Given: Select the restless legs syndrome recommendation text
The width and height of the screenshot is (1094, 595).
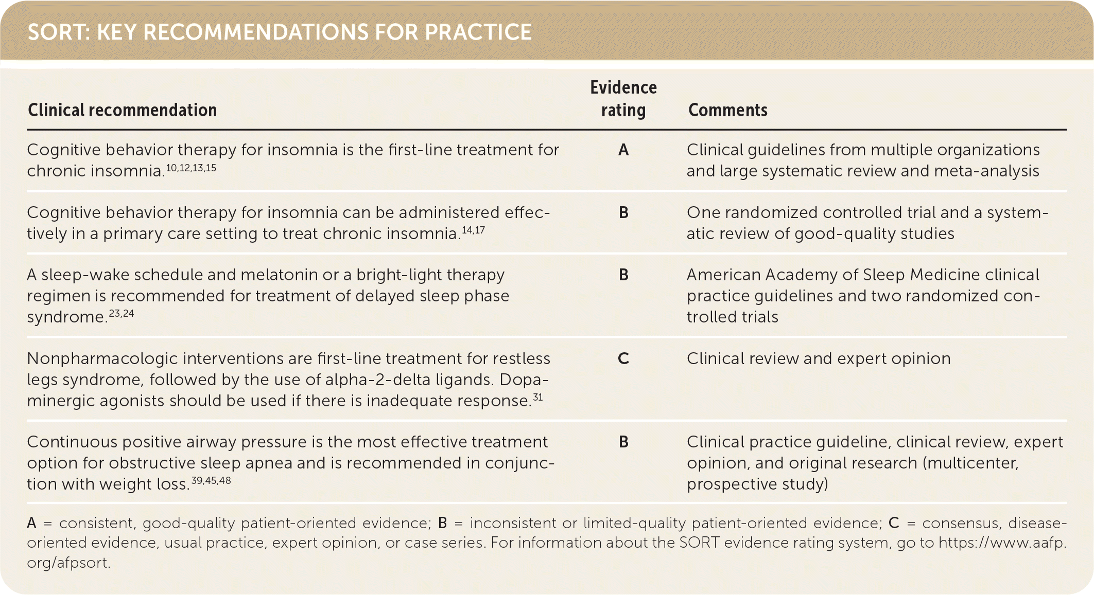Looking at the screenshot, I should tap(288, 380).
